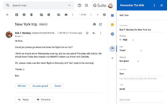Image resolution: width=167 pixels, height=104 pixels.
Task: Click the '1 of 90' counter
Action: tap(83, 15)
